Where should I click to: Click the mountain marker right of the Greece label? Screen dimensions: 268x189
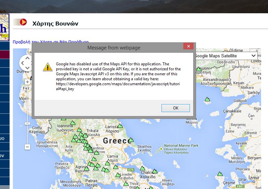(x=131, y=140)
